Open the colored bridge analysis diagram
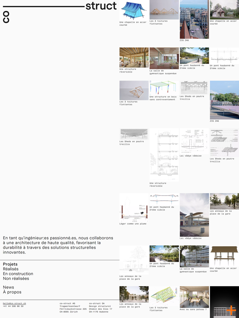The height and width of the screenshot is (318, 239). click(164, 199)
